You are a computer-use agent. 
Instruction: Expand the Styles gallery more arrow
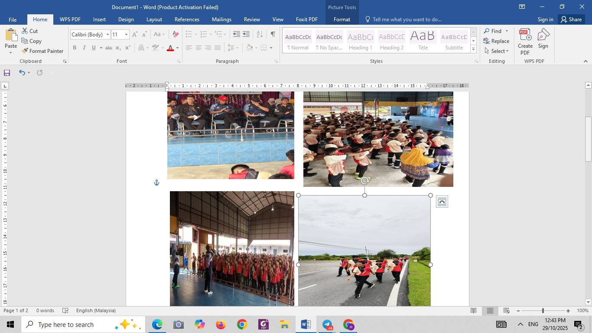coord(473,49)
